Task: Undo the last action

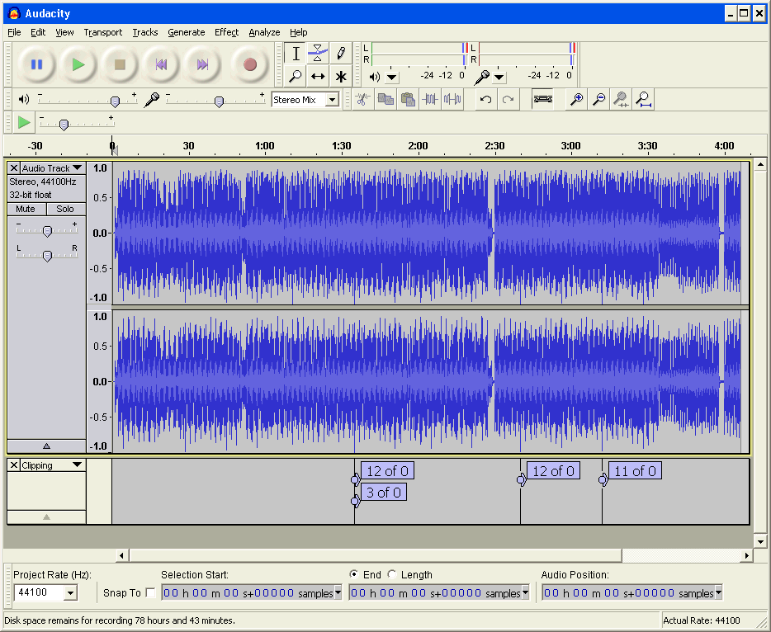Action: [486, 100]
